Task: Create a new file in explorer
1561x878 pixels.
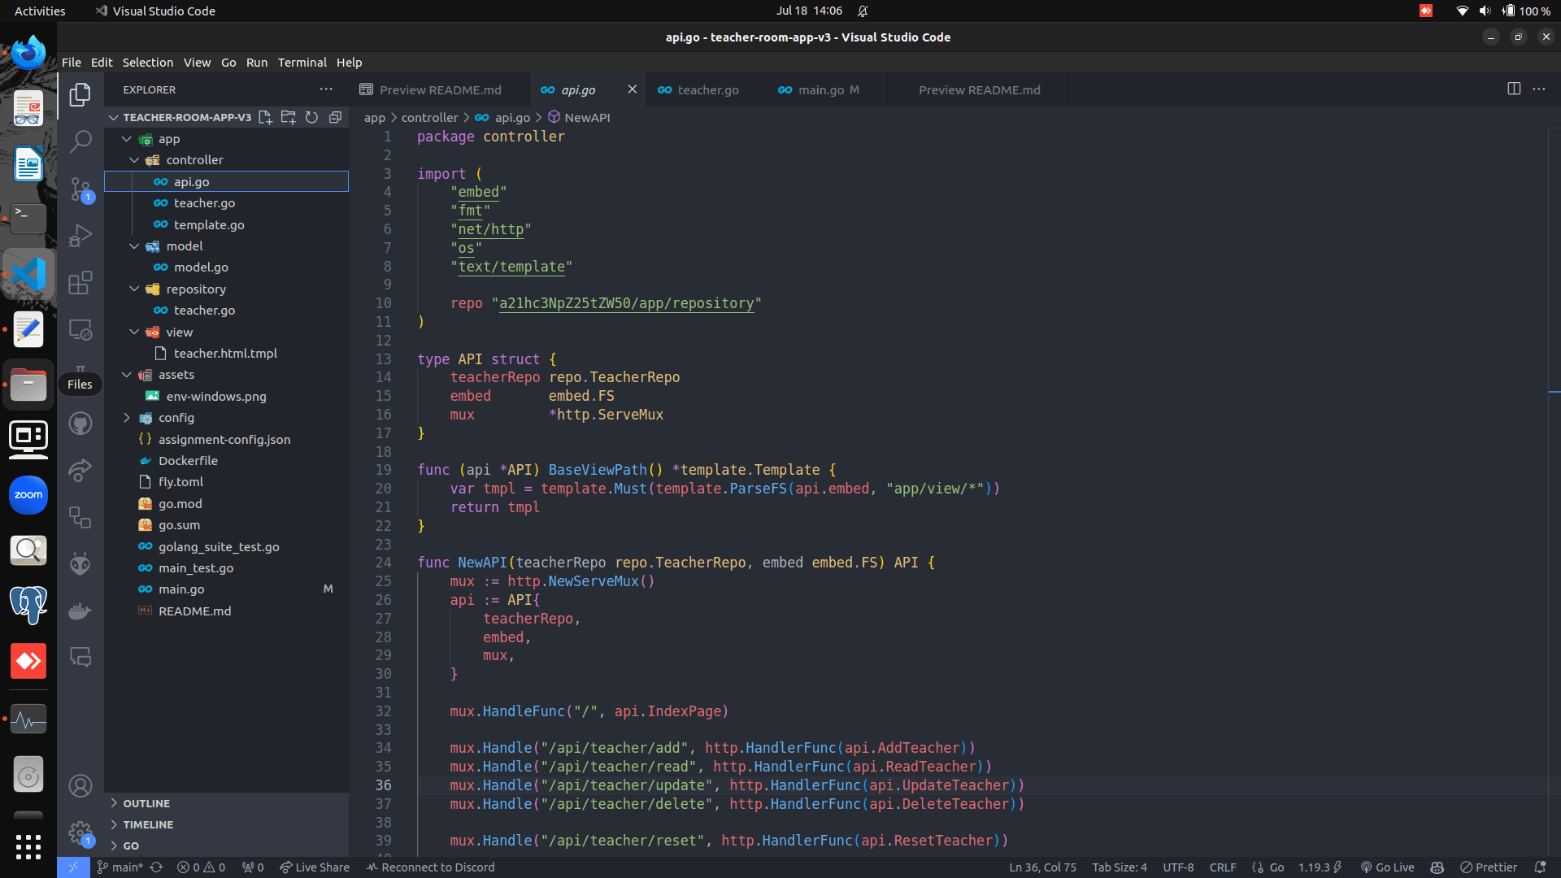Action: pyautogui.click(x=265, y=117)
